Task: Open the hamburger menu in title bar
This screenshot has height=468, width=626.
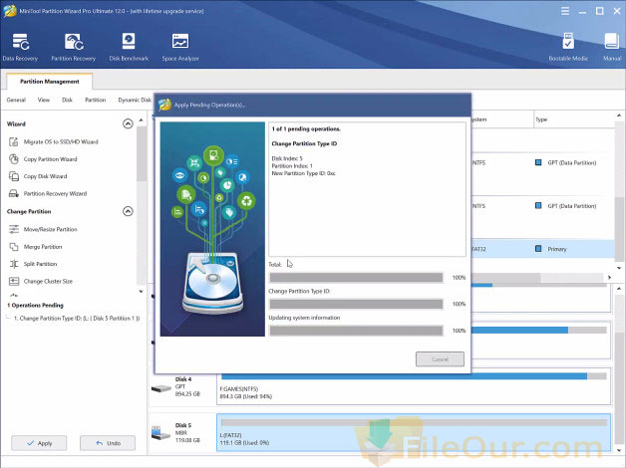Action: [565, 11]
